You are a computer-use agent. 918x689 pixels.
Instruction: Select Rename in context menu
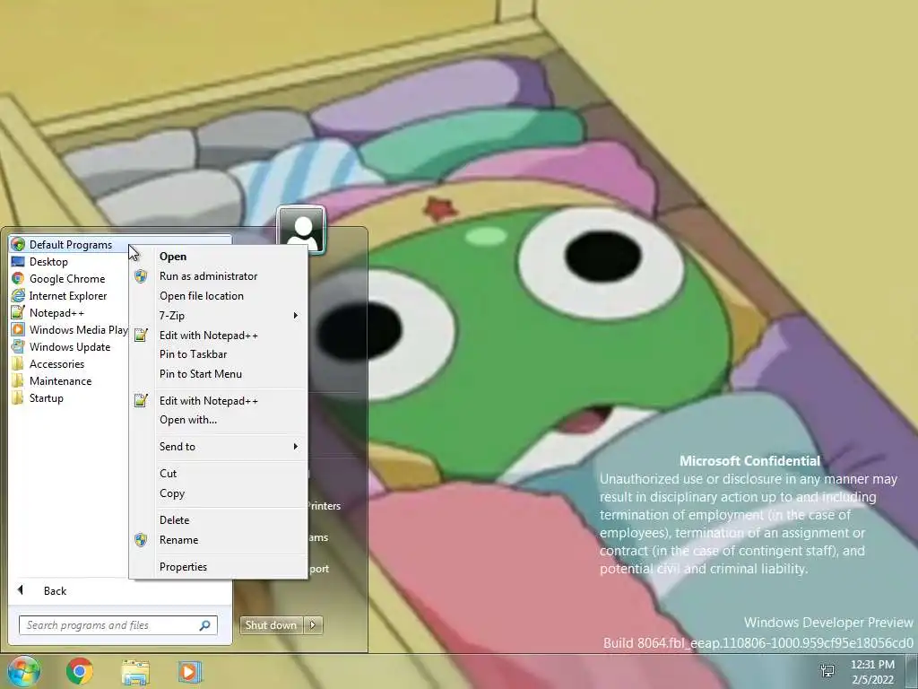click(x=219, y=539)
